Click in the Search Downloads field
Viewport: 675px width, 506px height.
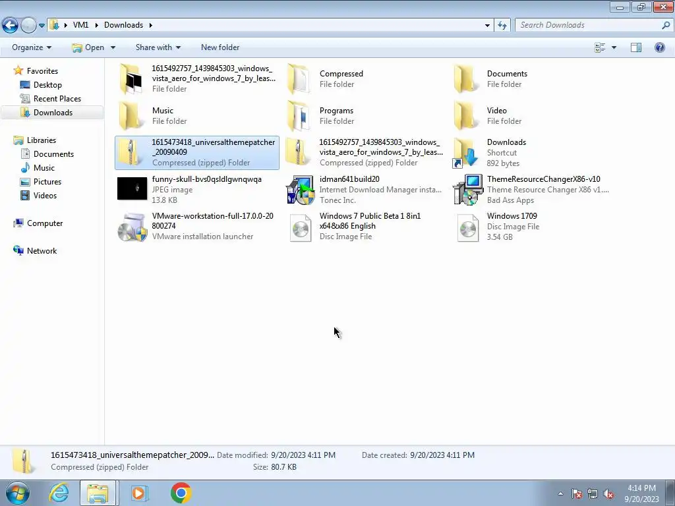click(x=588, y=25)
